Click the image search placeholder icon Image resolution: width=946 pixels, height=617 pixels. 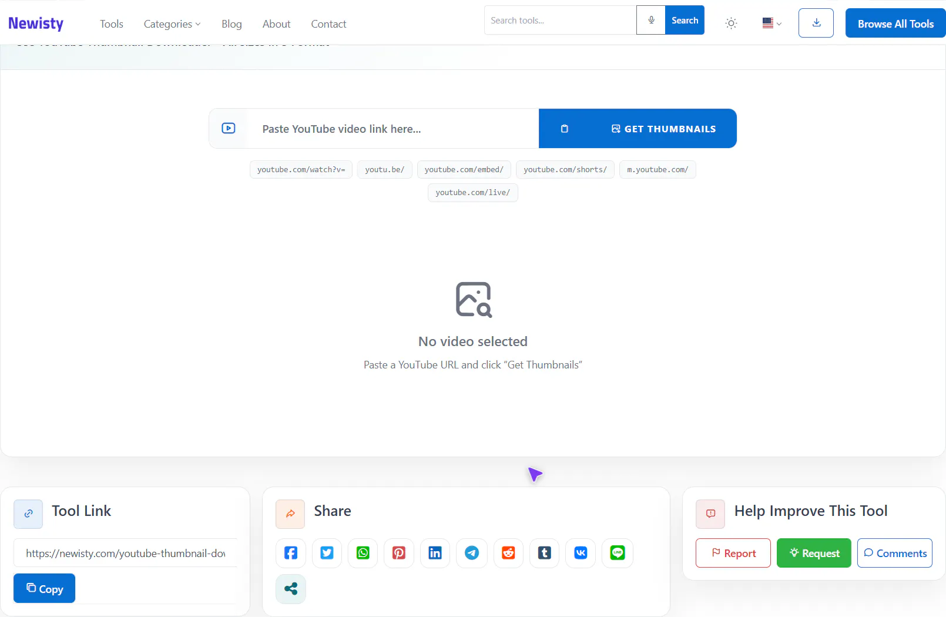(x=474, y=300)
